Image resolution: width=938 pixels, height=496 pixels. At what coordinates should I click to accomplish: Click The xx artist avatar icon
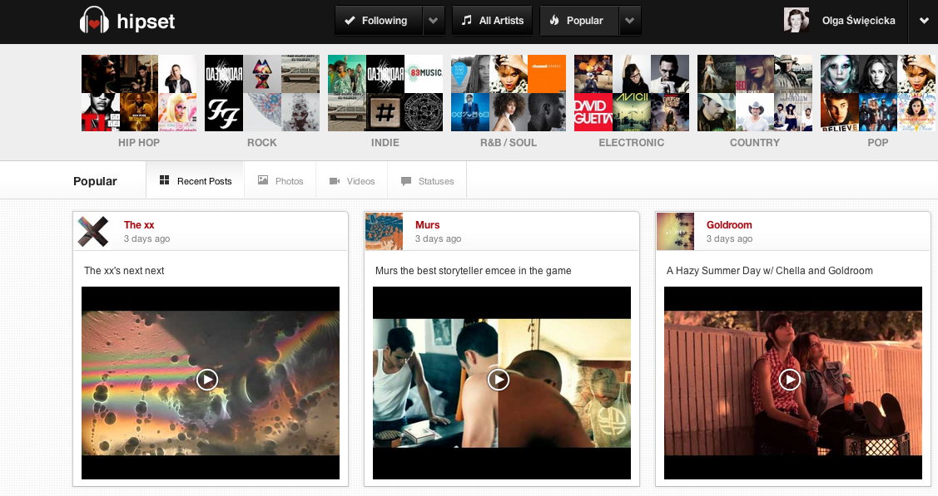click(93, 231)
